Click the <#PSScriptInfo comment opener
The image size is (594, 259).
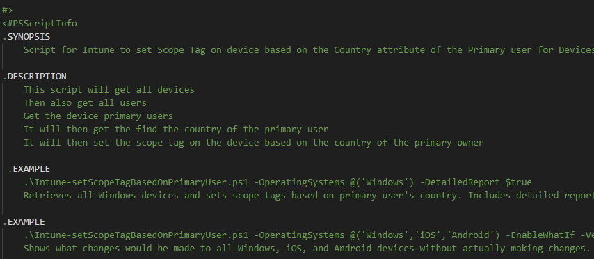pos(40,24)
